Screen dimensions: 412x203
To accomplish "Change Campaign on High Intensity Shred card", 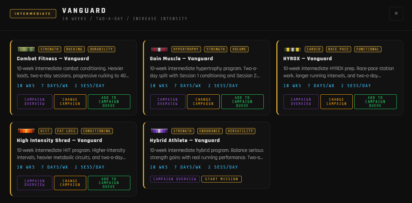I will 70,183.
